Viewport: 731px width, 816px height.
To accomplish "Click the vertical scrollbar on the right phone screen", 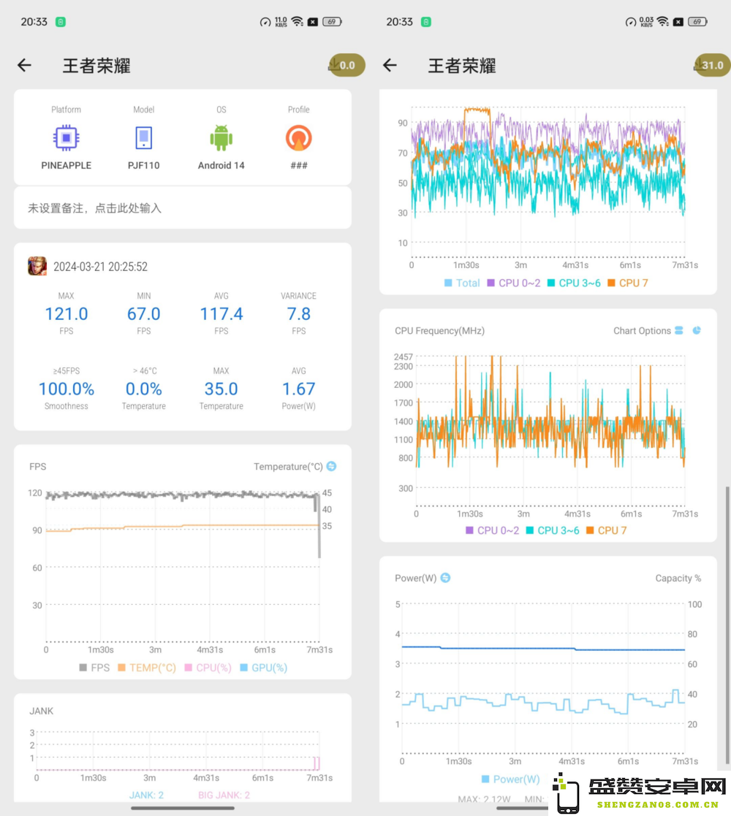I will 727,625.
